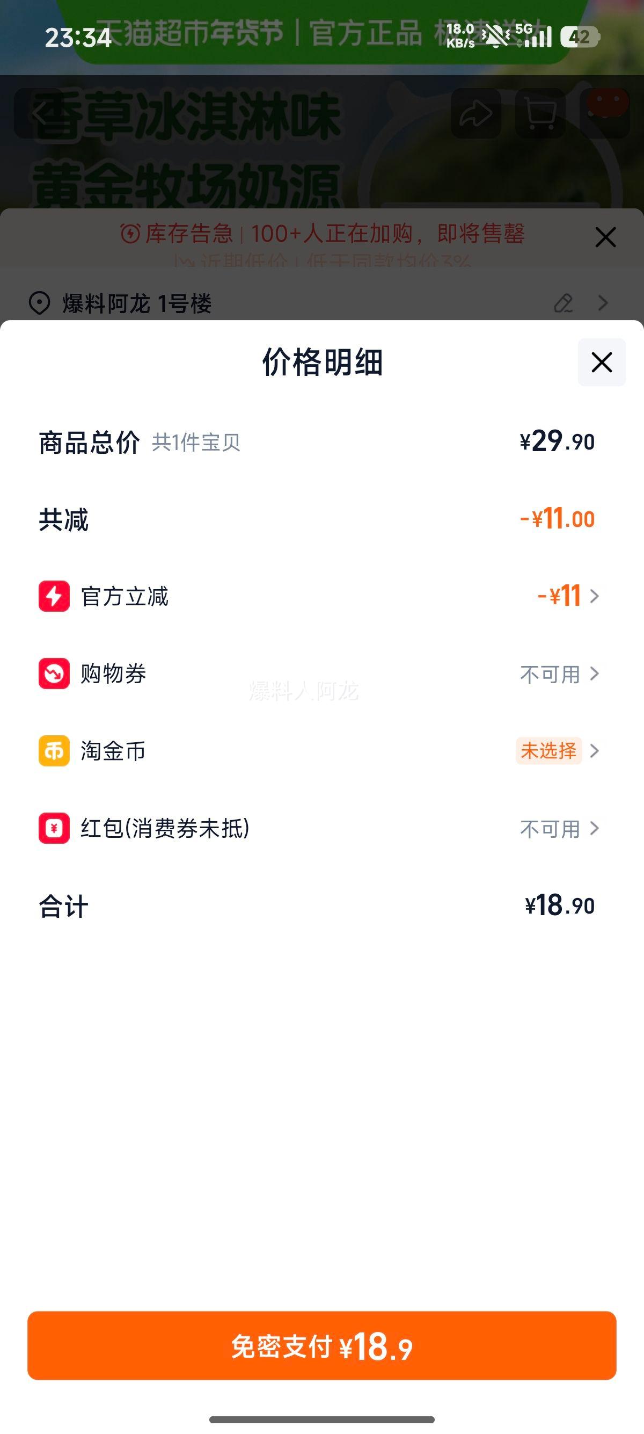Viewport: 644px width, 1434px height.
Task: Tap the location pin icon
Action: [40, 303]
